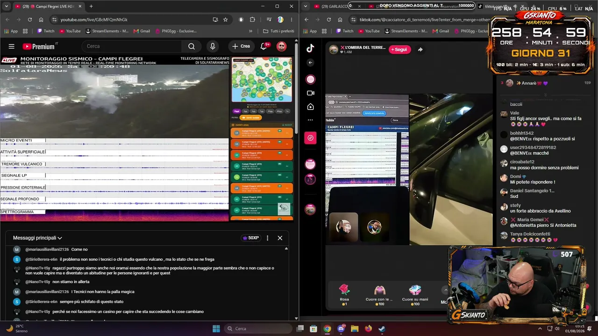Click the YouTube search magnifier button
This screenshot has height=336, width=598.
click(x=192, y=46)
